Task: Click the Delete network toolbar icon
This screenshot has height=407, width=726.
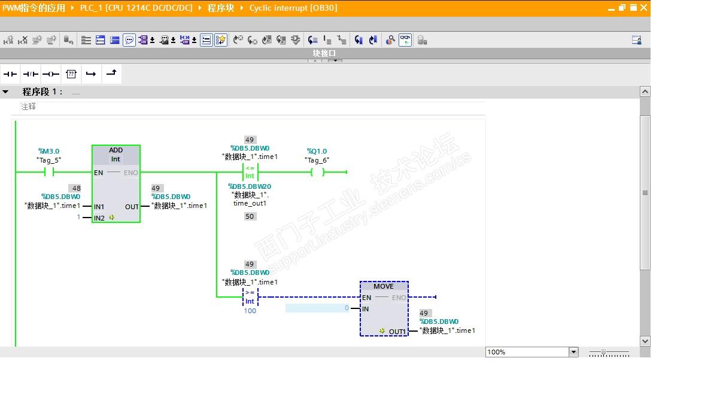Action: 23,40
